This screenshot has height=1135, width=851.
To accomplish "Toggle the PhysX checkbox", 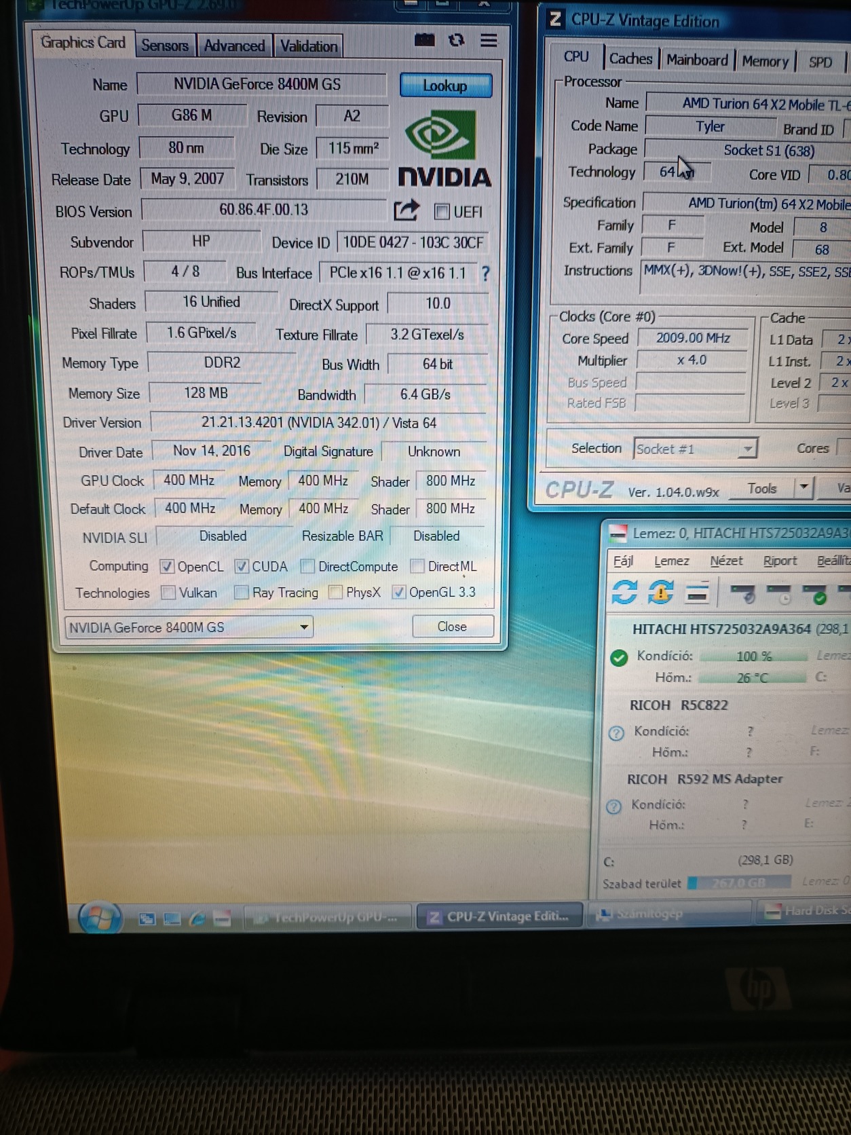I will coord(335,593).
